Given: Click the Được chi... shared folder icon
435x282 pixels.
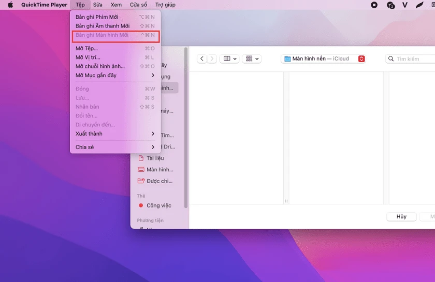Looking at the screenshot, I should coord(141,181).
